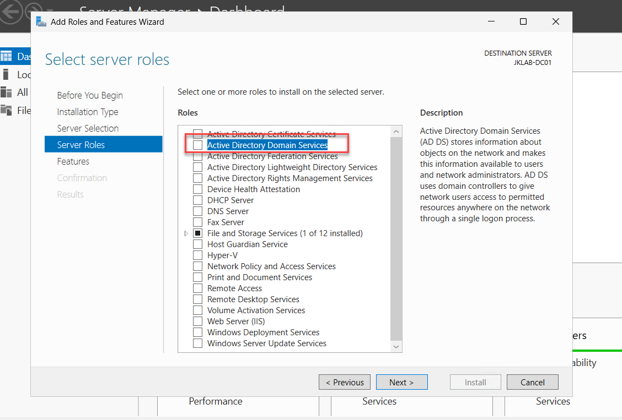The height and width of the screenshot is (420, 622).
Task: Click the Server Manager back arrow
Action: [x=10, y=12]
